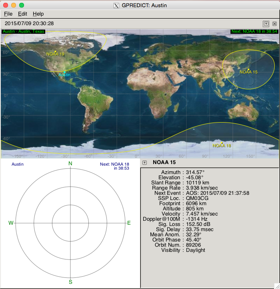Close the Austin module with X icon
This screenshot has width=280, height=289.
tap(274, 24)
